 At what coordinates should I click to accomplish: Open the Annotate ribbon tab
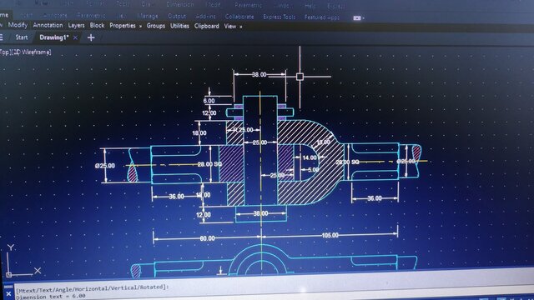[55, 16]
